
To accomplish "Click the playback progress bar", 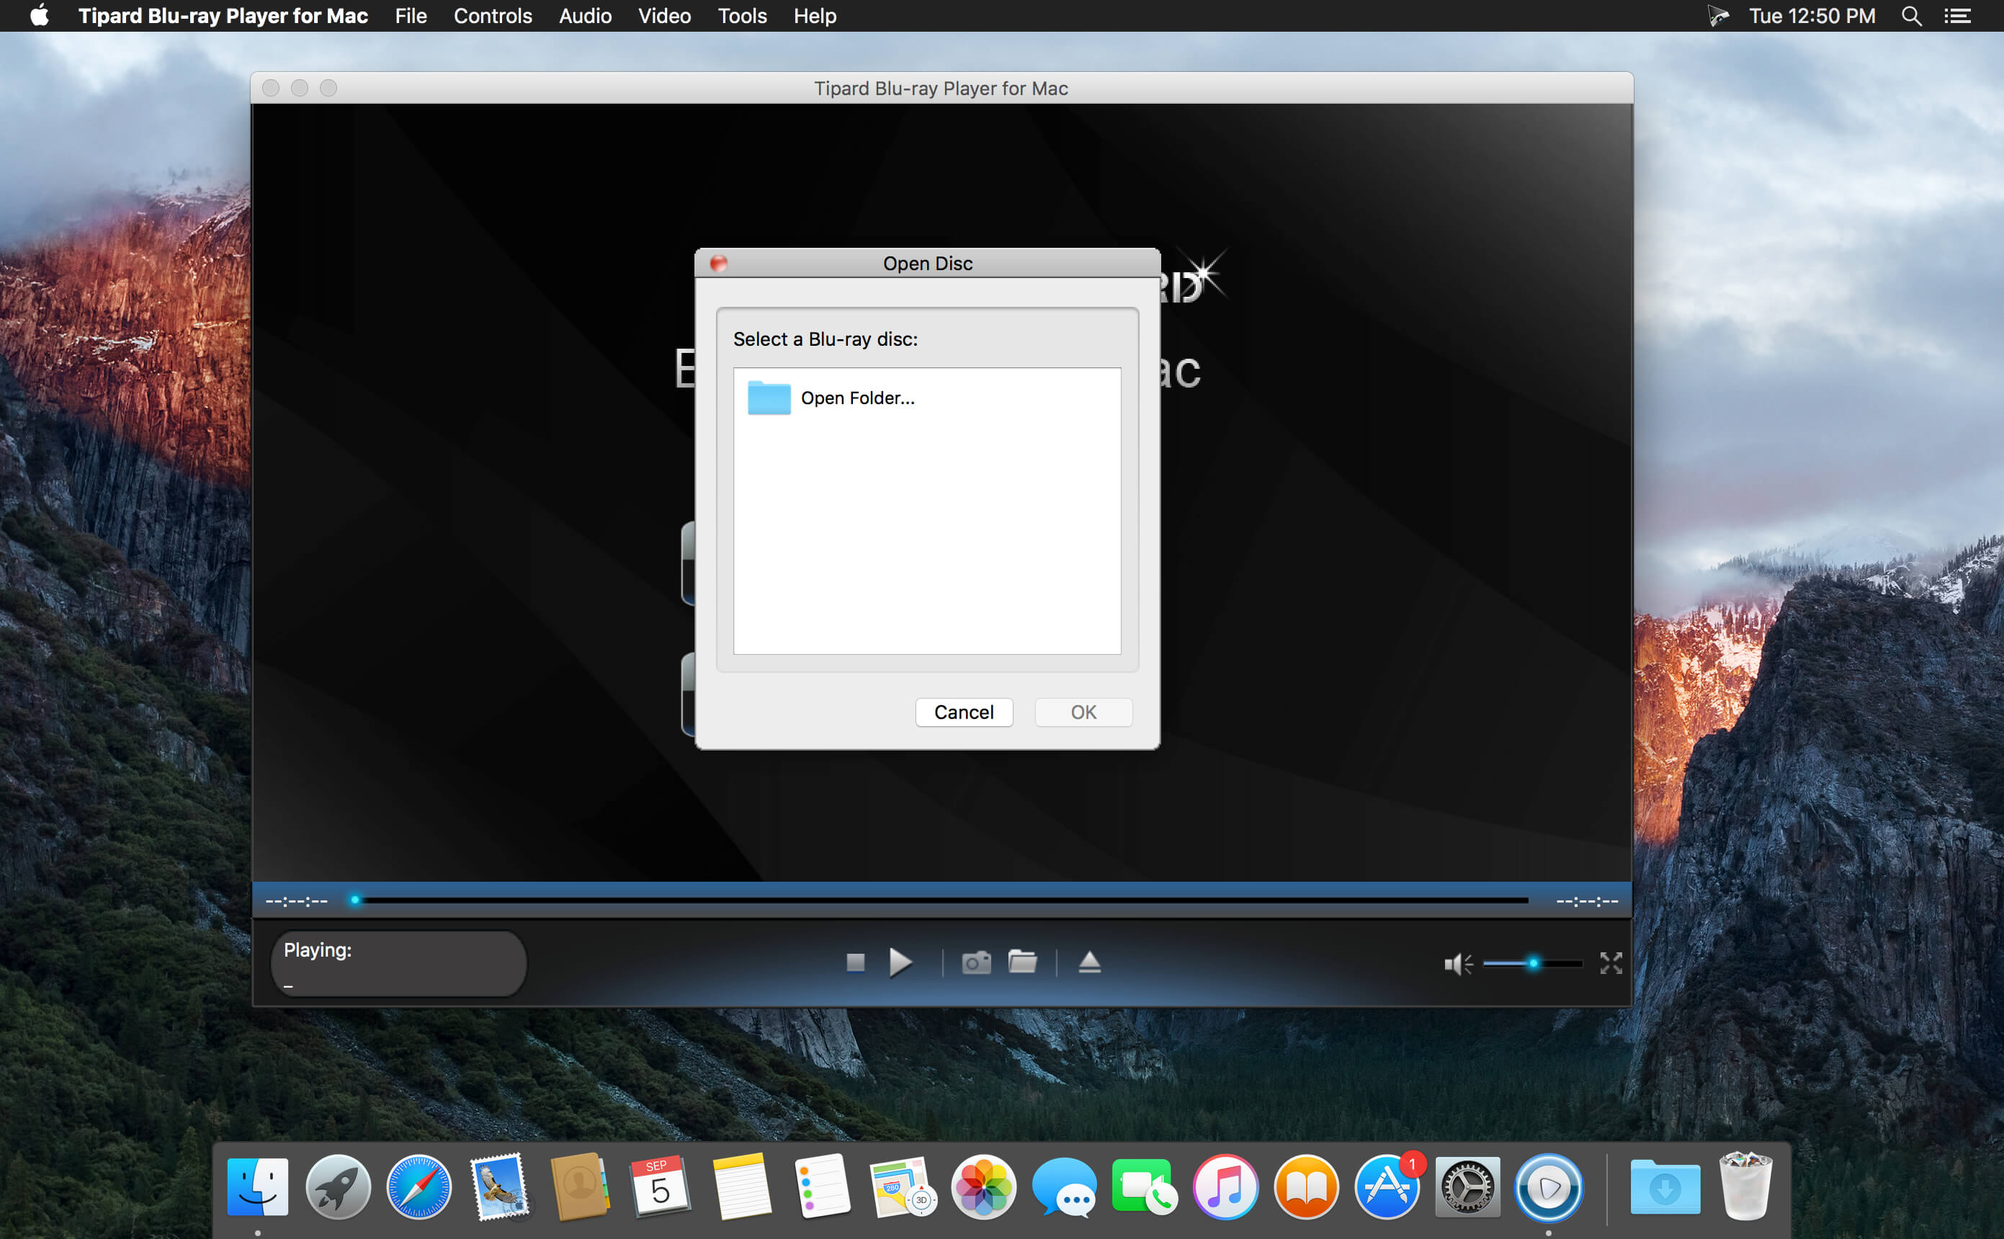I will click(941, 900).
